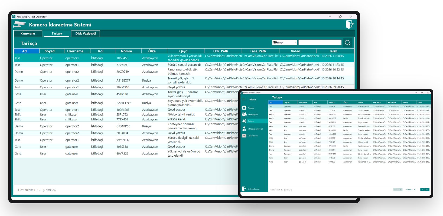Click the logout door icon in the large window header
Viewport: 443px width, 216px height.
(350, 24)
